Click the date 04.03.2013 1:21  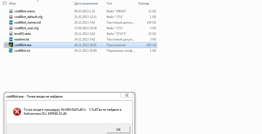point(84,11)
